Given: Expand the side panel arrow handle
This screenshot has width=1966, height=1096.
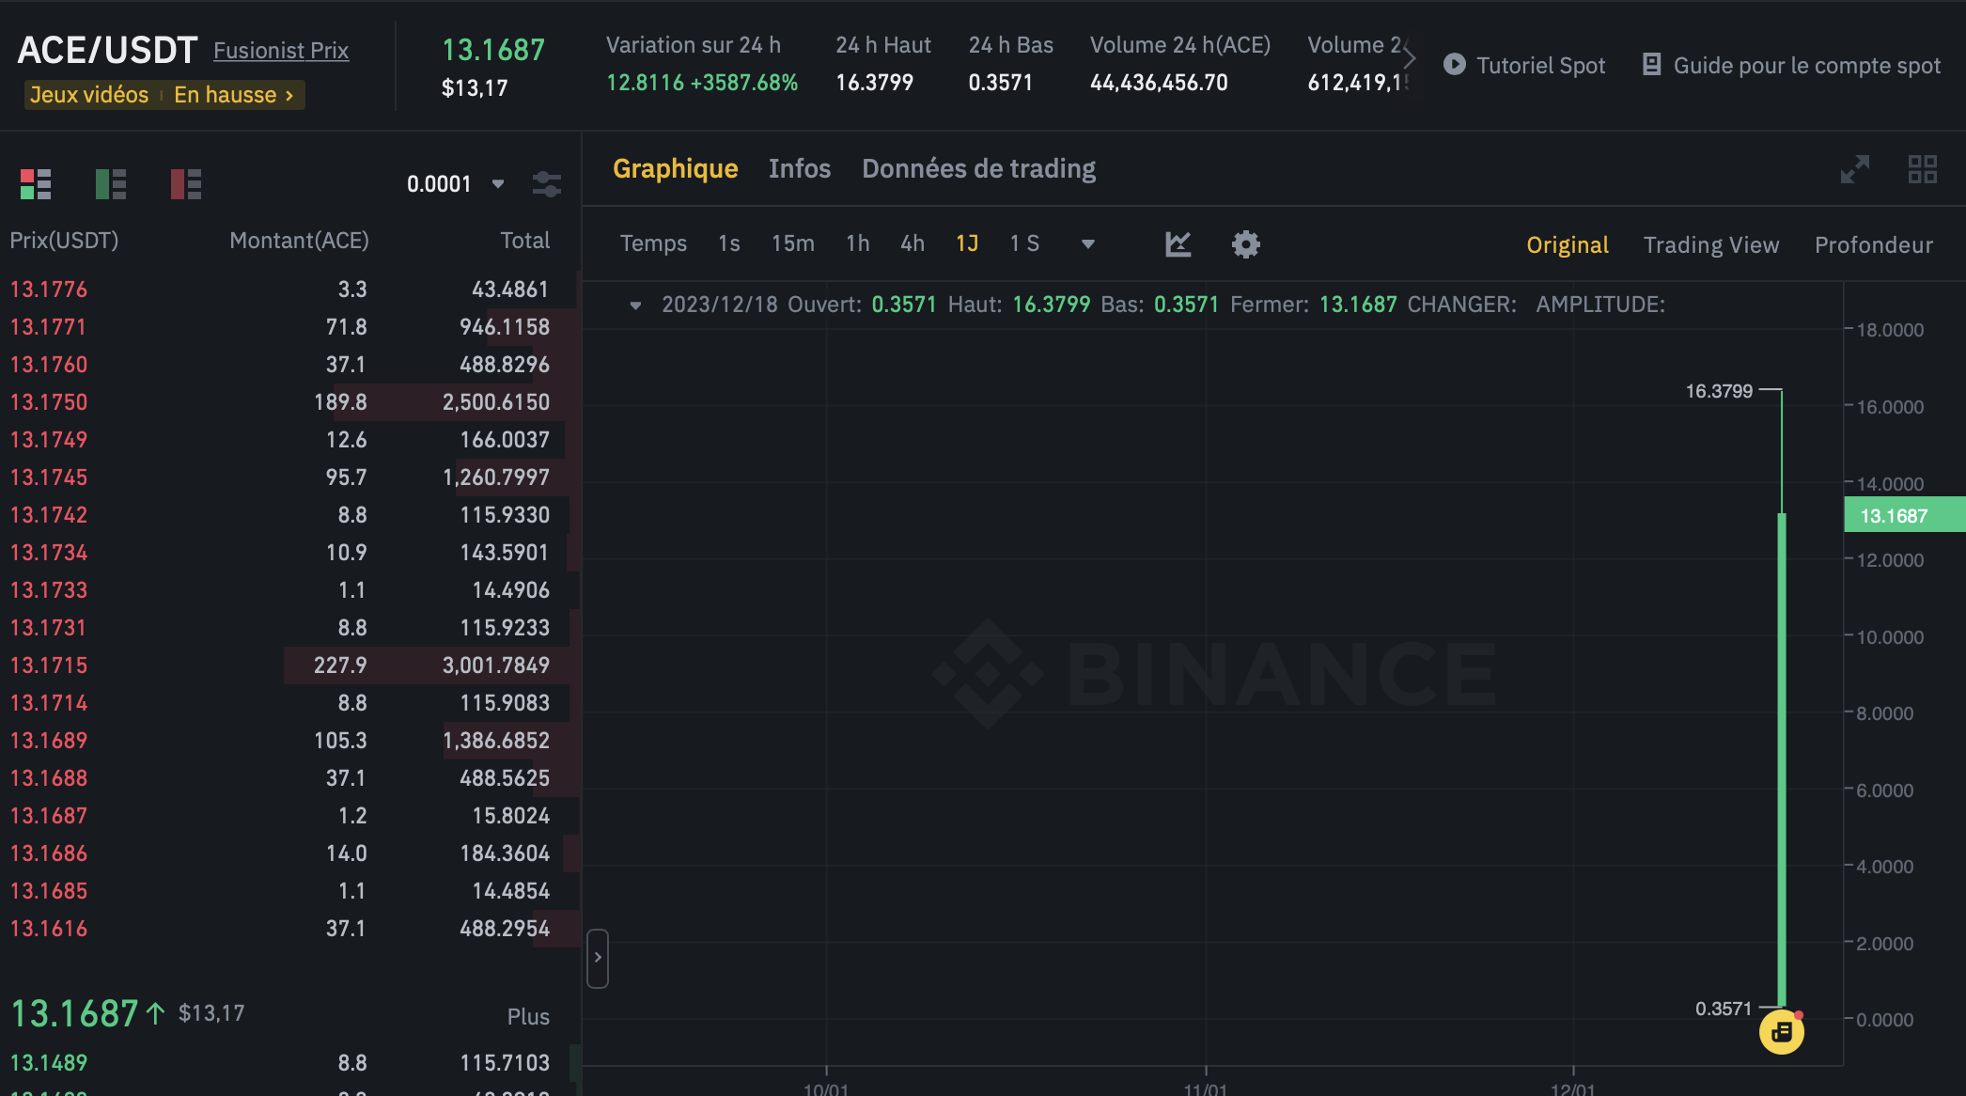Looking at the screenshot, I should (x=598, y=958).
